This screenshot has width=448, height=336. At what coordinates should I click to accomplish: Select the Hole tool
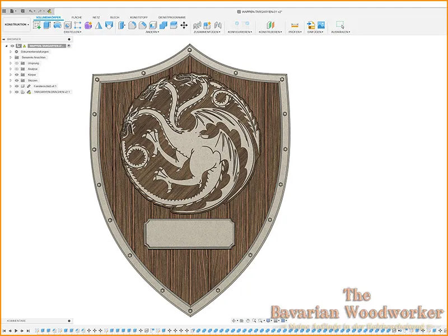coord(67,25)
